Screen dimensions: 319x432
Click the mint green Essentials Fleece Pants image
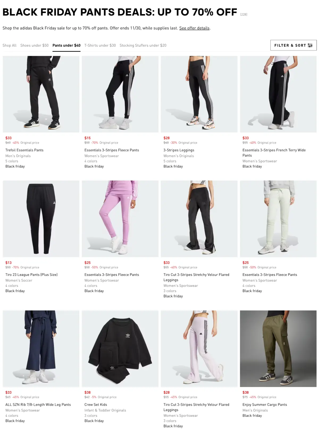point(278,219)
